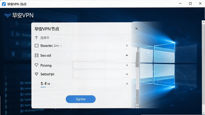Click the plus icon in Seordd row
Screen dimensions: 205x115
coord(127,55)
